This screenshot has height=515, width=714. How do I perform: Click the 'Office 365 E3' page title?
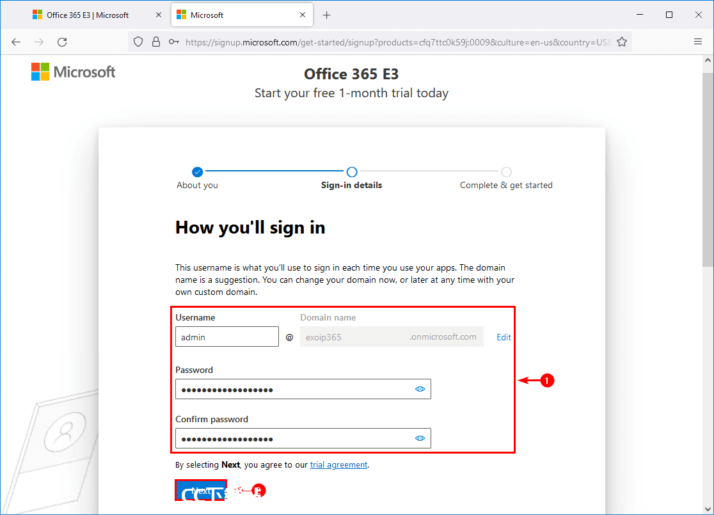pos(351,74)
